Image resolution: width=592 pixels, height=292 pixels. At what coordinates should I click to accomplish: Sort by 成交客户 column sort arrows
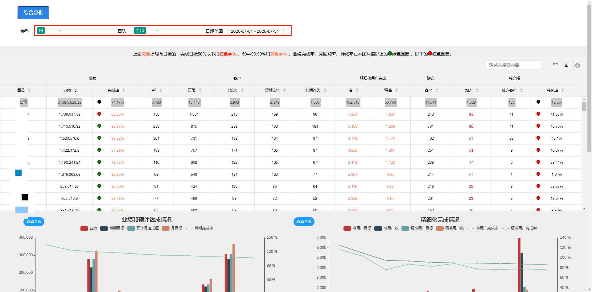point(521,90)
